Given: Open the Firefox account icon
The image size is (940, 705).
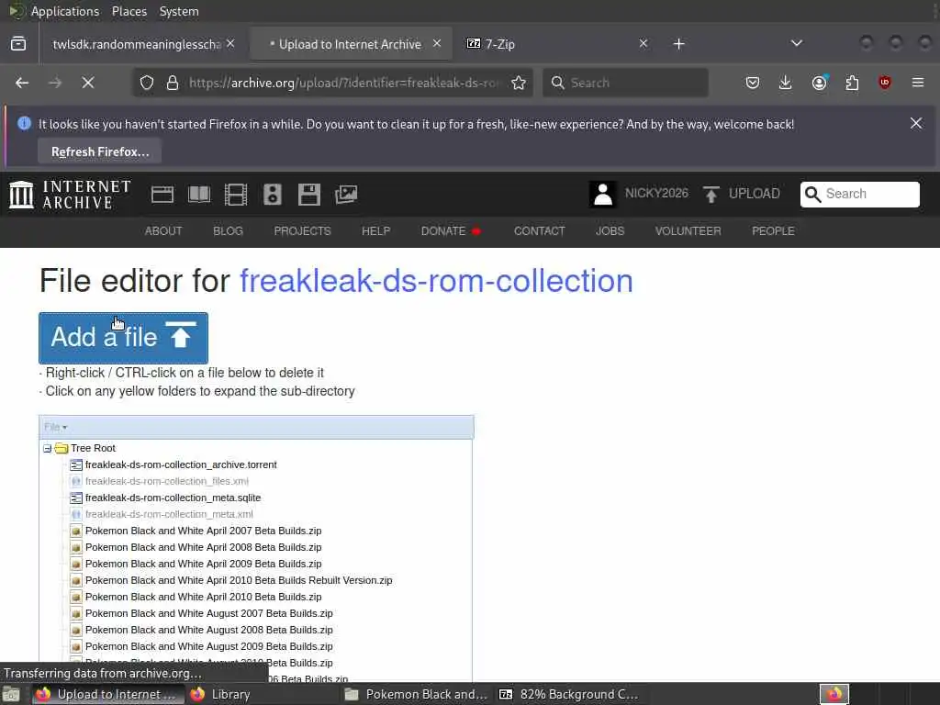Looking at the screenshot, I should click(x=819, y=83).
